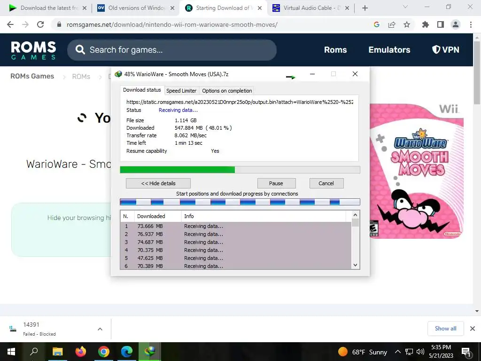Viewport: 481px width, 361px height.
Task: Open Microsoft Edge from taskbar
Action: tap(127, 352)
